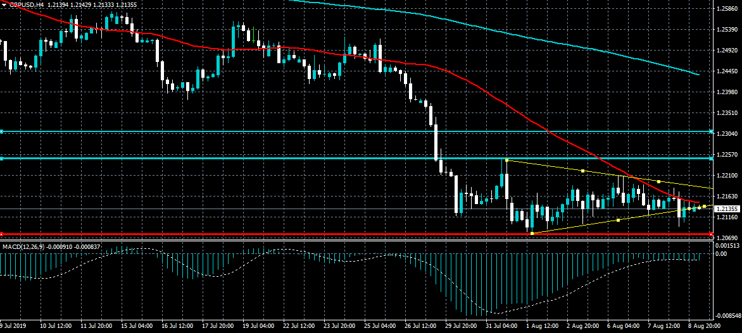Click the left handle of the 1.2257 cyan line
The width and height of the screenshot is (742, 333).
(x=1, y=158)
